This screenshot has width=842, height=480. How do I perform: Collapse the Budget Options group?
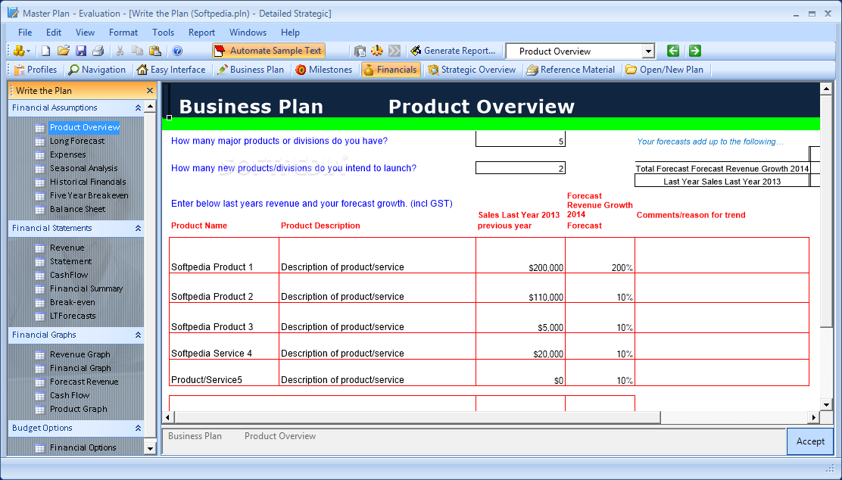click(x=138, y=428)
